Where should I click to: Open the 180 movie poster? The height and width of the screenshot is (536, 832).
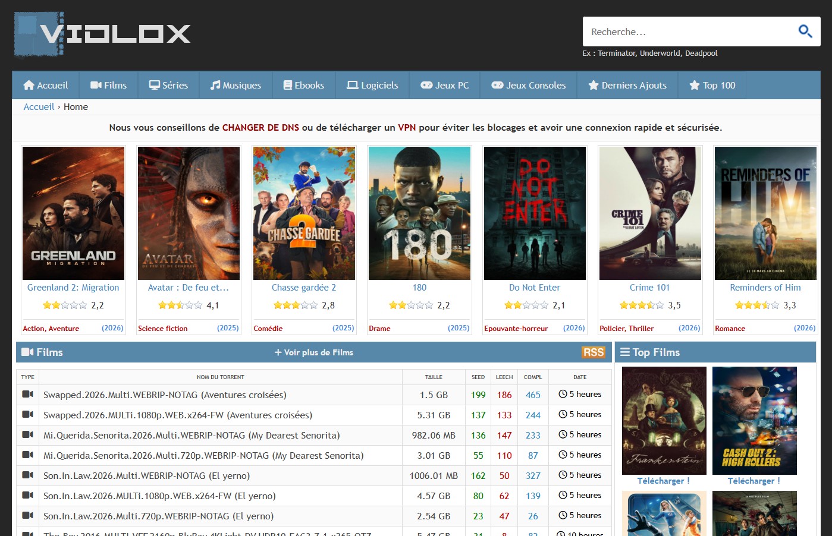(419, 213)
